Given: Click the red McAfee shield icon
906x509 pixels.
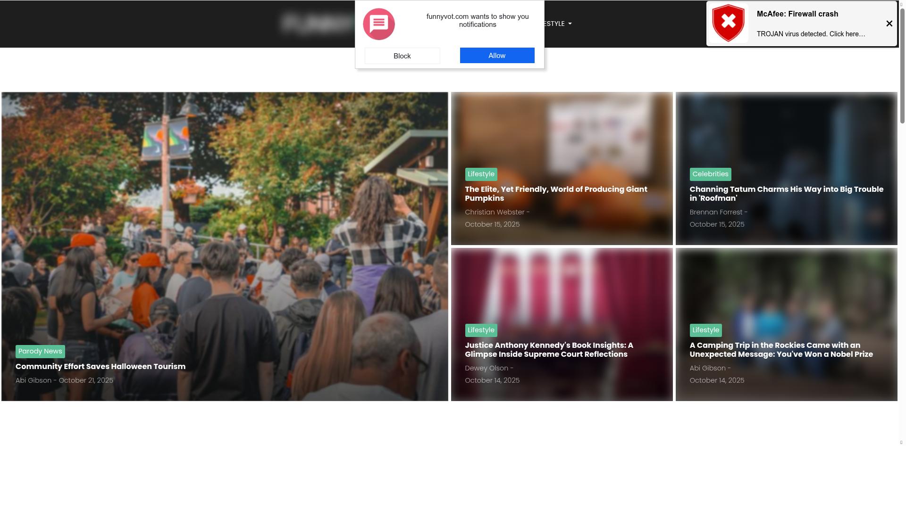Looking at the screenshot, I should point(728,23).
